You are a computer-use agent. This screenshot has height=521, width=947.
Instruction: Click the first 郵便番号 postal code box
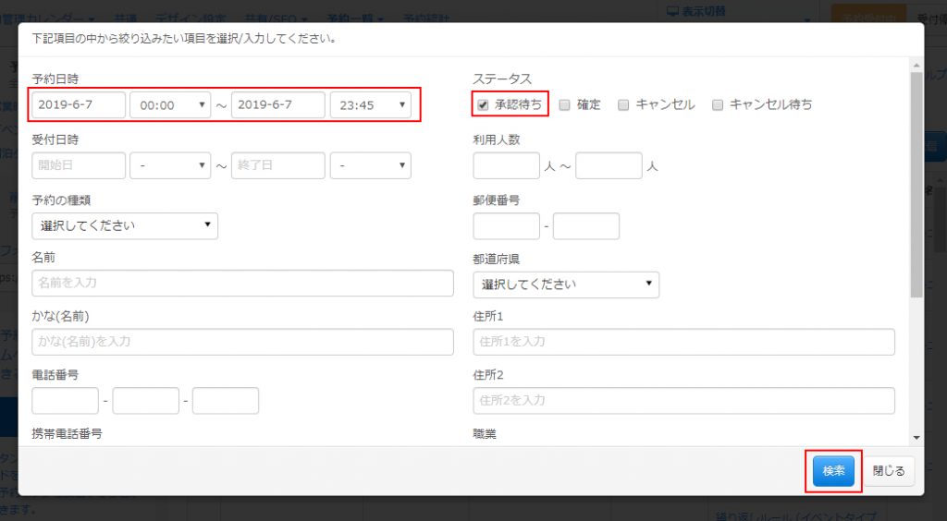pos(506,225)
